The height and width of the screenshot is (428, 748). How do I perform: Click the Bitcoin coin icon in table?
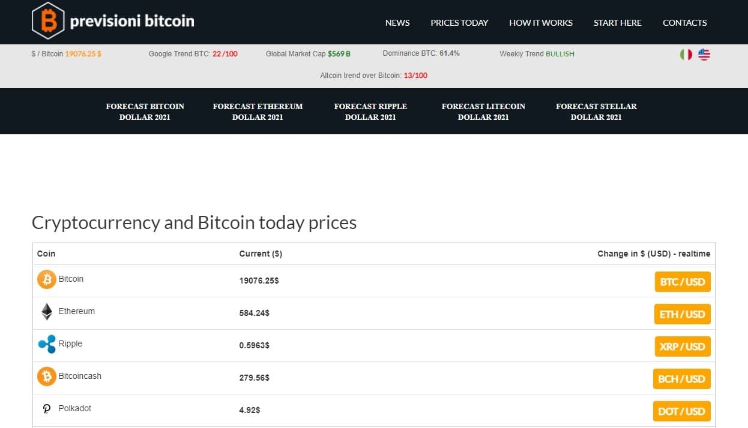pos(46,279)
